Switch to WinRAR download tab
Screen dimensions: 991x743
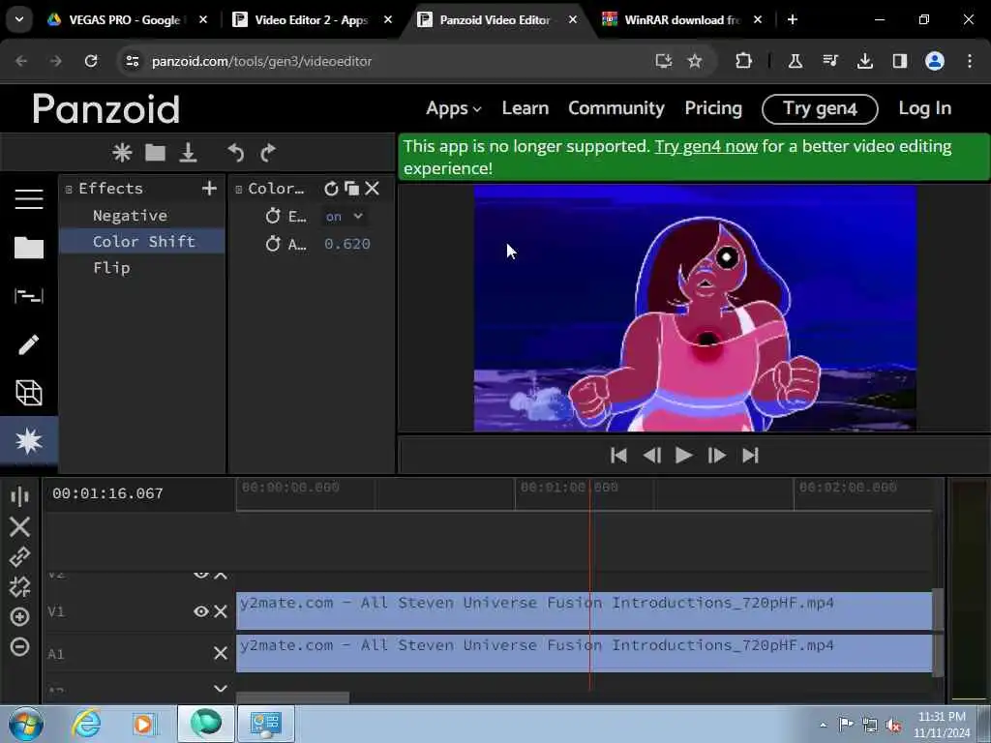(681, 20)
